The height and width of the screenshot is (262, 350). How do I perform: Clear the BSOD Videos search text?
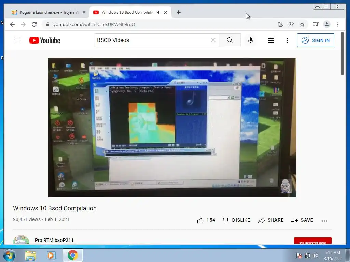213,40
